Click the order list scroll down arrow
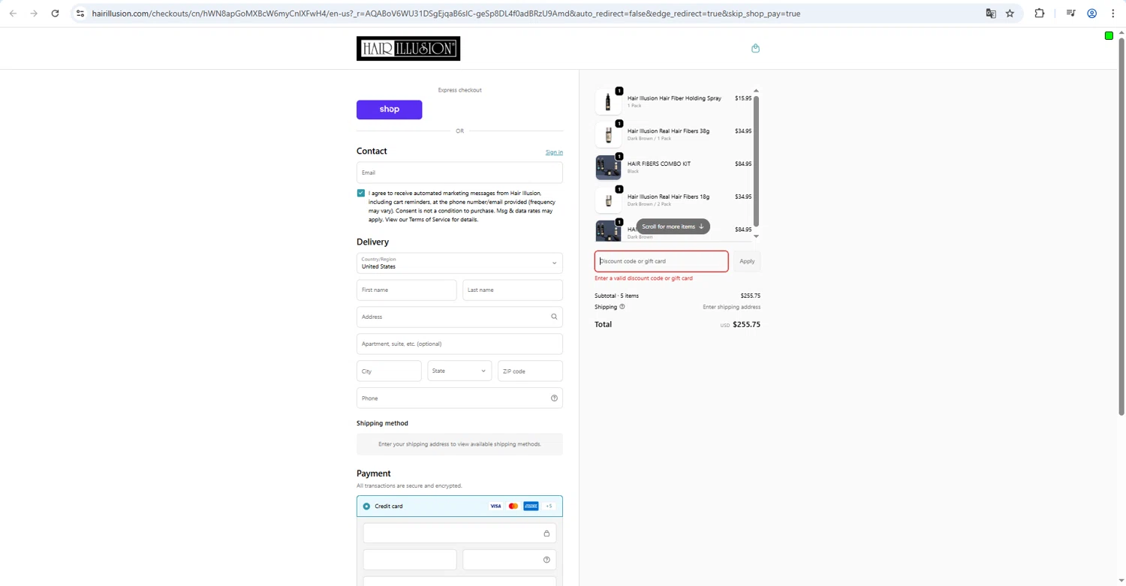 (756, 236)
